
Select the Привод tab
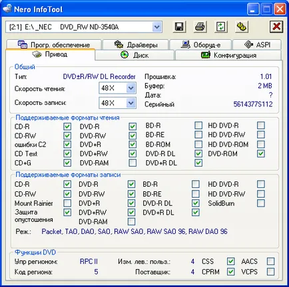(x=50, y=54)
